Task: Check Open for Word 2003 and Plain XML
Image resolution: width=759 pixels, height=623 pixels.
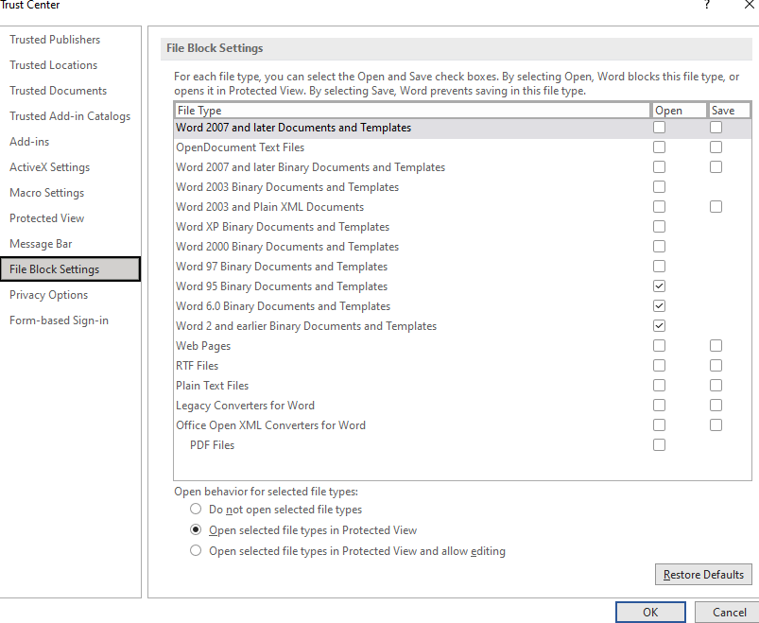Action: coord(659,207)
